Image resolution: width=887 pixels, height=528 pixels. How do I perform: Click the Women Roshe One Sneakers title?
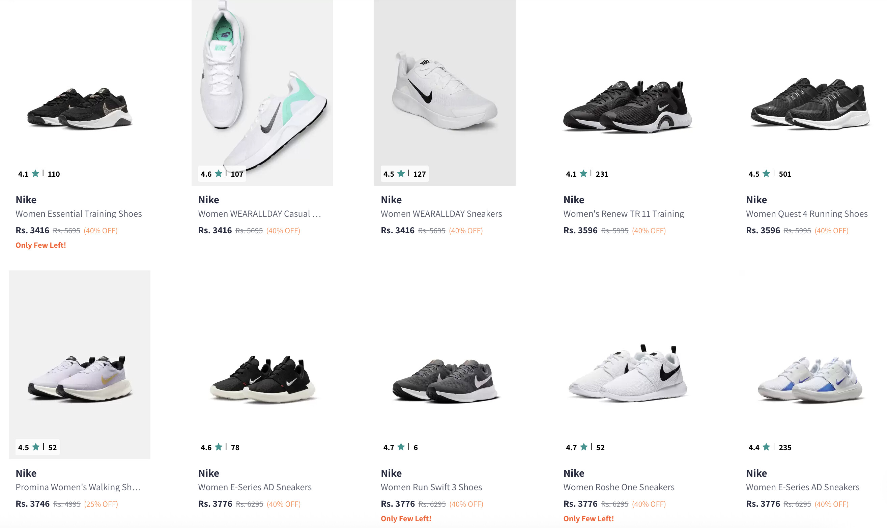[619, 487]
